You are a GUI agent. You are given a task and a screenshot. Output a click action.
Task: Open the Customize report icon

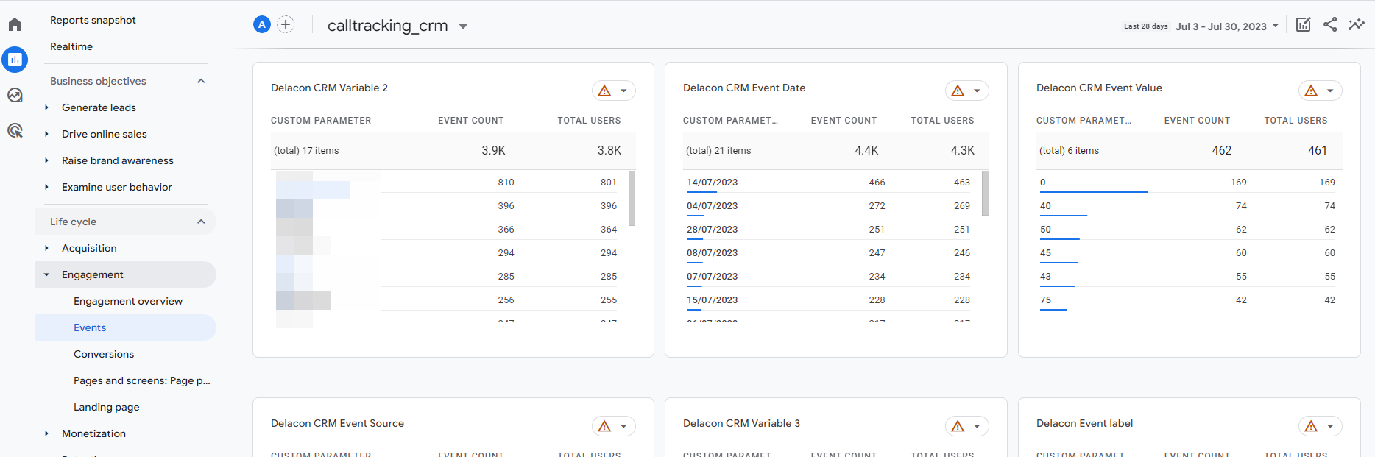[1303, 24]
